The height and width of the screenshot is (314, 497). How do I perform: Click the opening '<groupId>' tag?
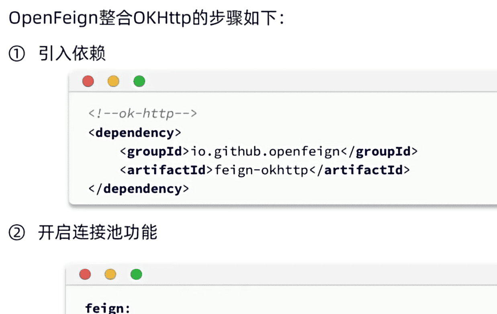pyautogui.click(x=155, y=151)
